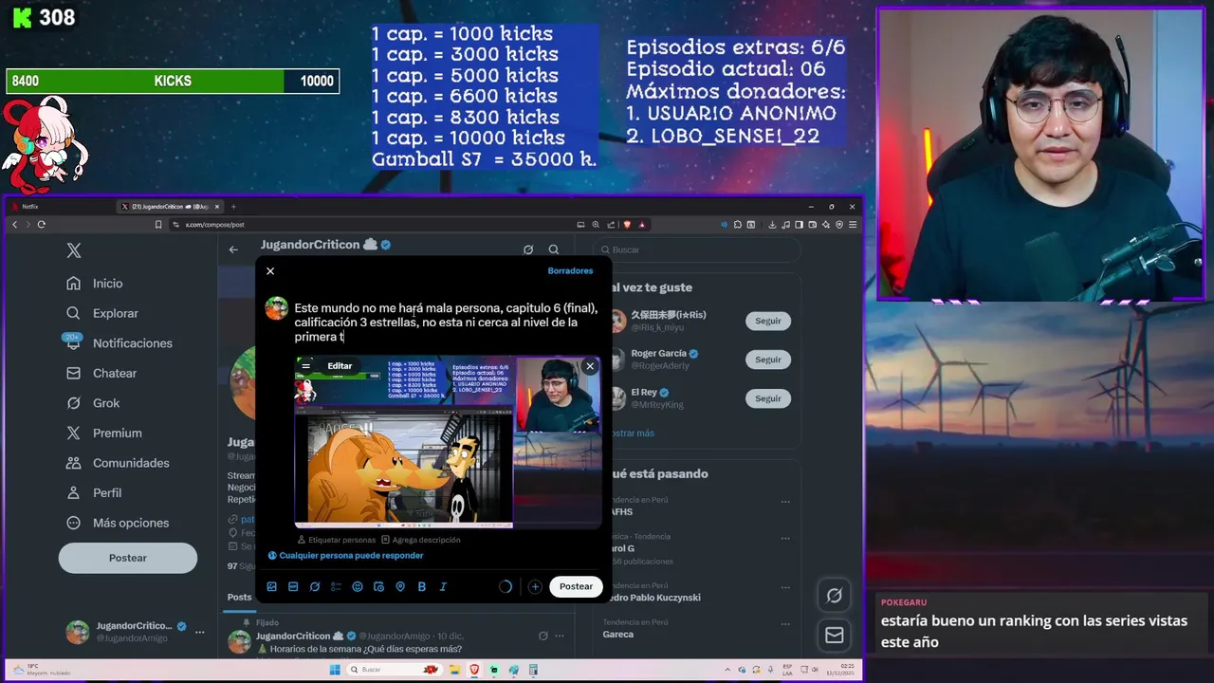Add media image icon in compose toolbar
Image resolution: width=1214 pixels, height=683 pixels.
(x=271, y=587)
